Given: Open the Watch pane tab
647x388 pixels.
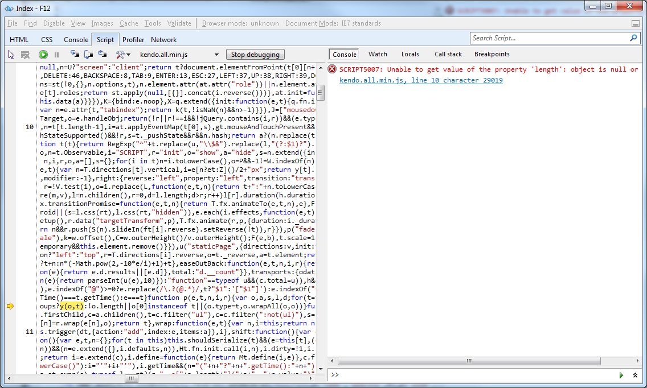Looking at the screenshot, I should click(x=378, y=54).
